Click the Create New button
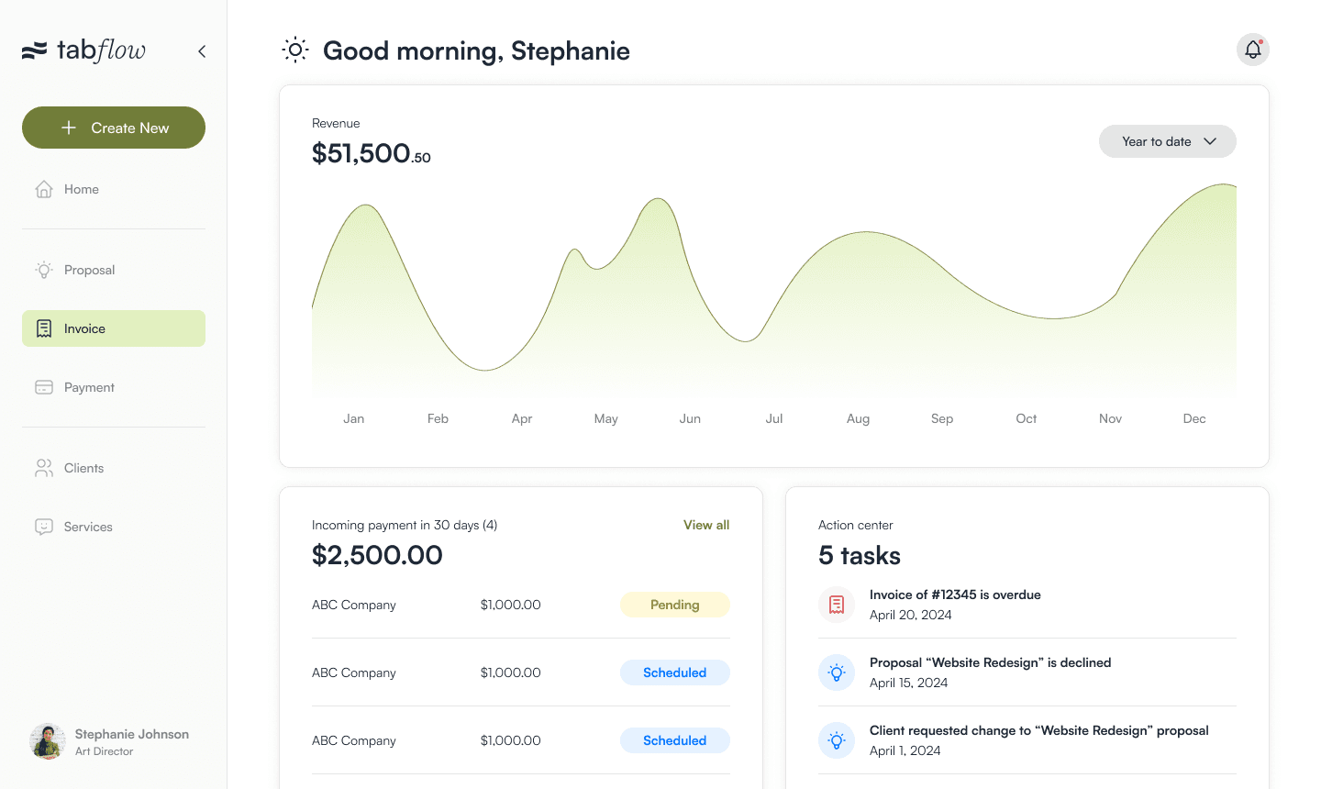Image resolution: width=1321 pixels, height=789 pixels. pyautogui.click(x=114, y=128)
